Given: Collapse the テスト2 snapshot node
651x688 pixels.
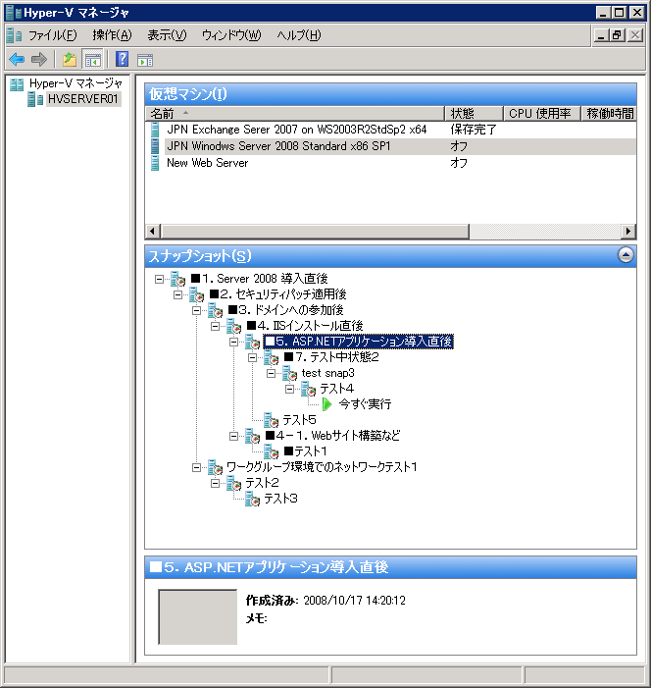Looking at the screenshot, I should pos(216,484).
